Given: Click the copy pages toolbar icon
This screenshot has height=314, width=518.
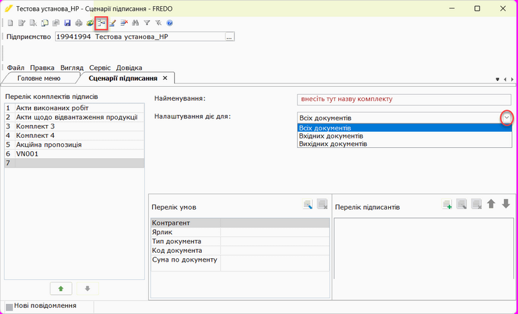Looking at the screenshot, I should (44, 23).
